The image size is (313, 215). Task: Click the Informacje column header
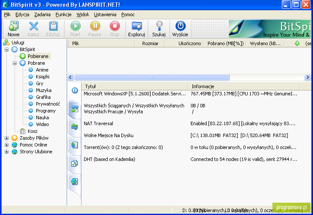(x=244, y=86)
